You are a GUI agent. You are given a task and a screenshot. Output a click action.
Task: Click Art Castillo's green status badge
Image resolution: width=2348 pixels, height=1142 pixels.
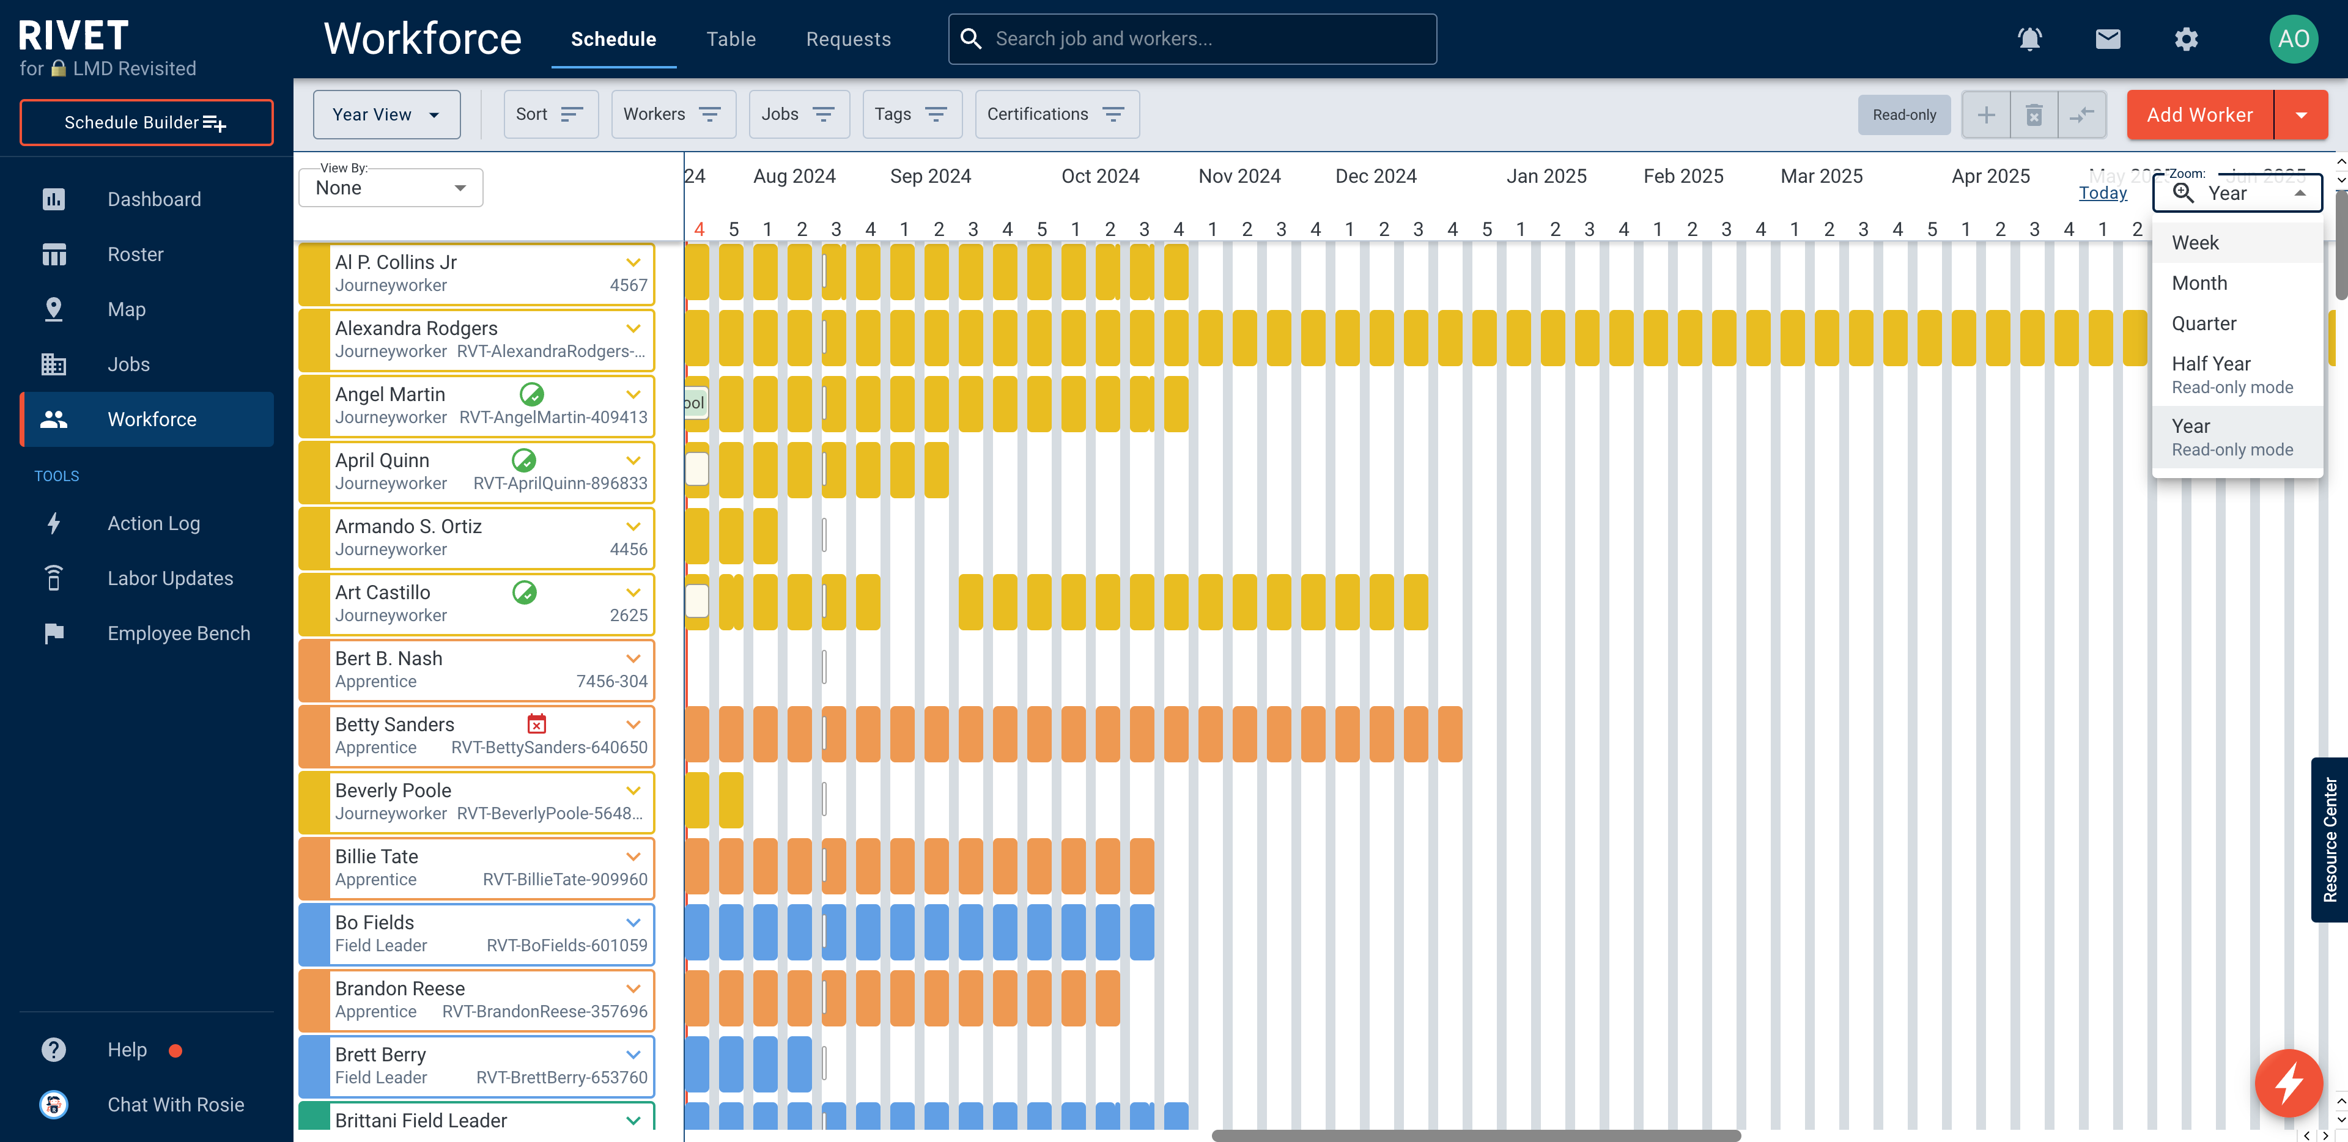pyautogui.click(x=524, y=592)
